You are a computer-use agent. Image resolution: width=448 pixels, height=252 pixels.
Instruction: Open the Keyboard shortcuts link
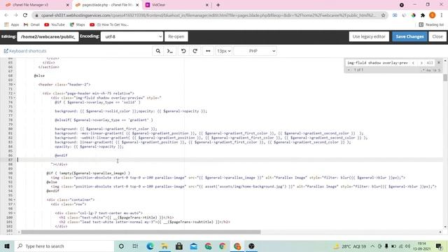25,51
